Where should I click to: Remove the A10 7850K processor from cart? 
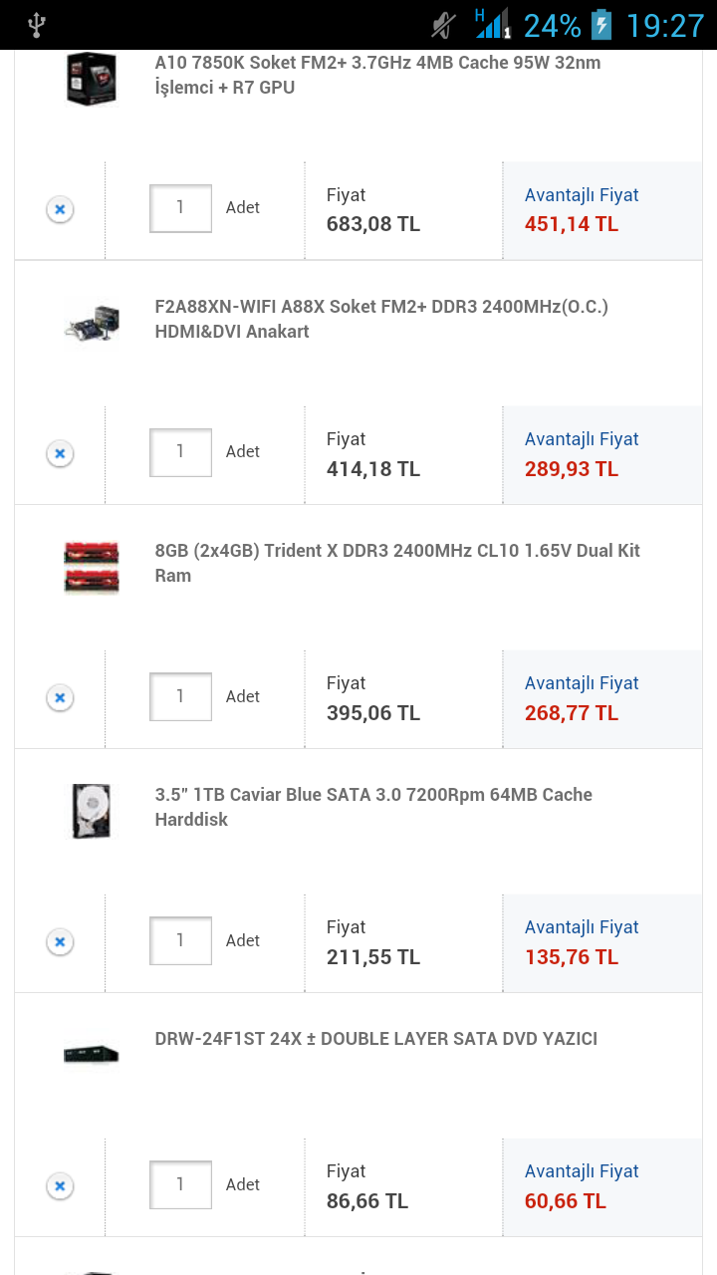tap(60, 209)
